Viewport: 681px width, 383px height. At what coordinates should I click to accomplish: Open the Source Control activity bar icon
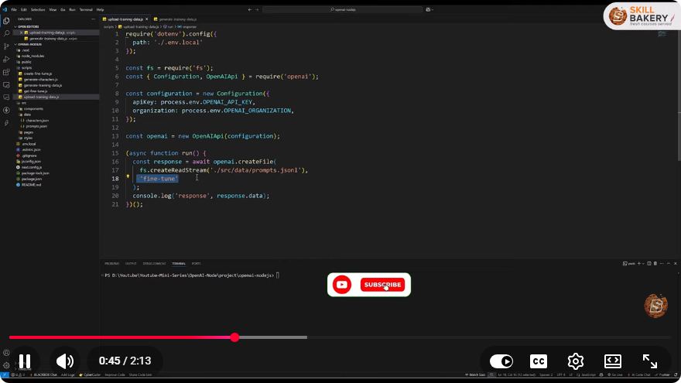click(x=6, y=46)
